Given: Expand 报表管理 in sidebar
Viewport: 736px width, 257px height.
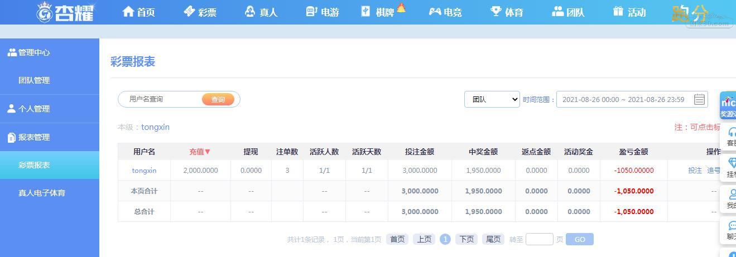Looking at the screenshot, I should (x=28, y=137).
